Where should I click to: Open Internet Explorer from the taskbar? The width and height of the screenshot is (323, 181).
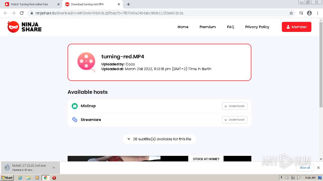coord(20,178)
